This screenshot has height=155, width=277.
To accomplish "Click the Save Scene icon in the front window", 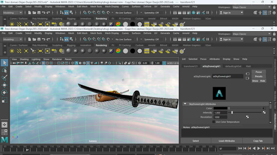I will [x=39, y=39].
